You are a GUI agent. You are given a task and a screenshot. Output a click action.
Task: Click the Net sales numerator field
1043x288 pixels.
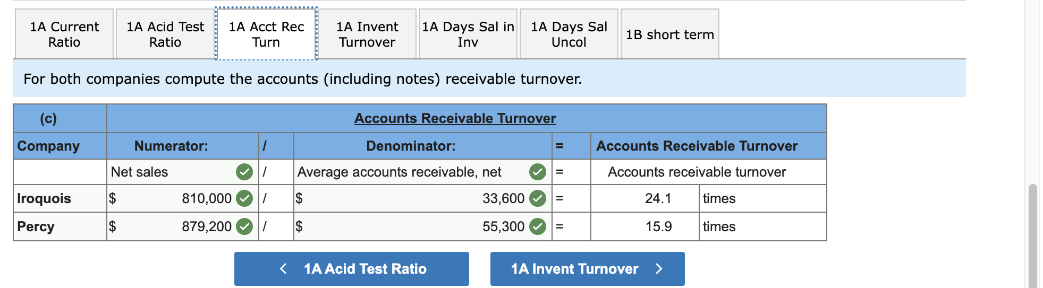(x=183, y=172)
